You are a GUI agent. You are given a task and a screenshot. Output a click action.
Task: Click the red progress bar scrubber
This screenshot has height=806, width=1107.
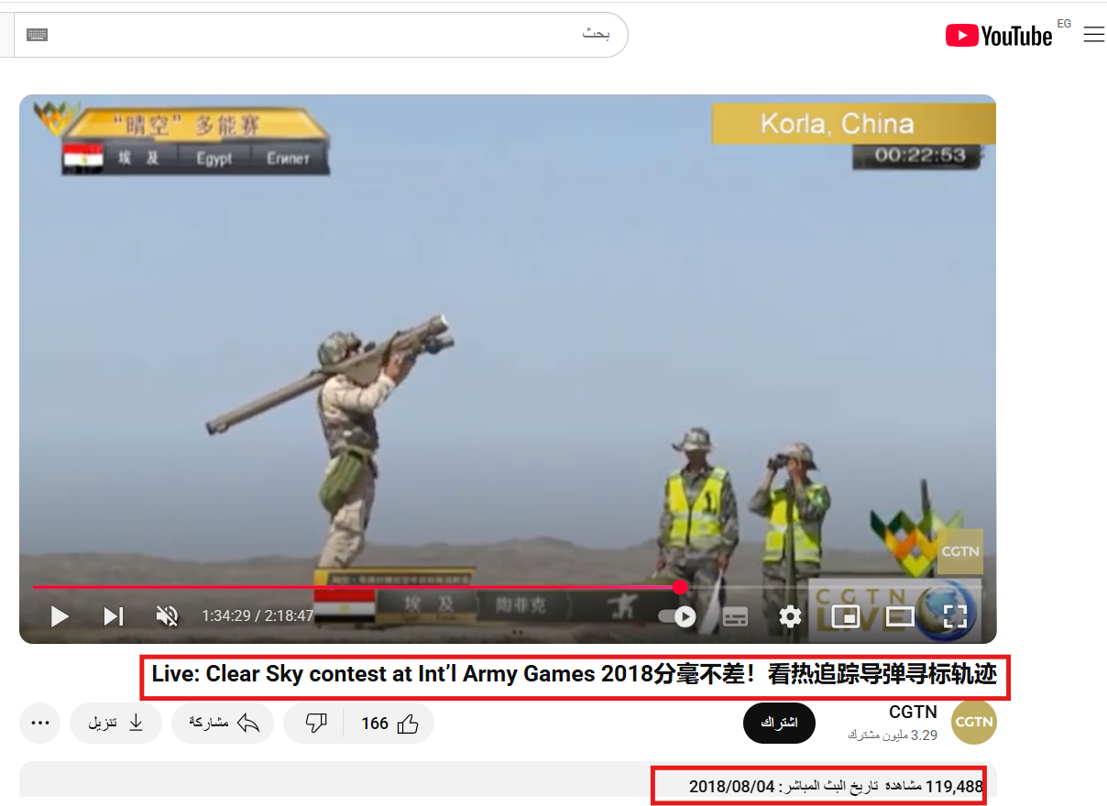click(x=680, y=587)
